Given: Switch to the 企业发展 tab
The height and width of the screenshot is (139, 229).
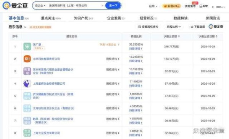Looking at the screenshot, I should (x=116, y=18).
